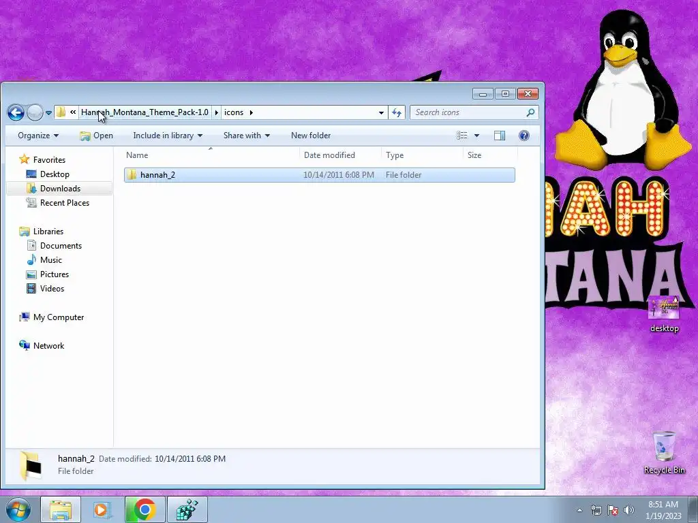Click the network tray icon
This screenshot has height=523, width=698.
tap(596, 510)
